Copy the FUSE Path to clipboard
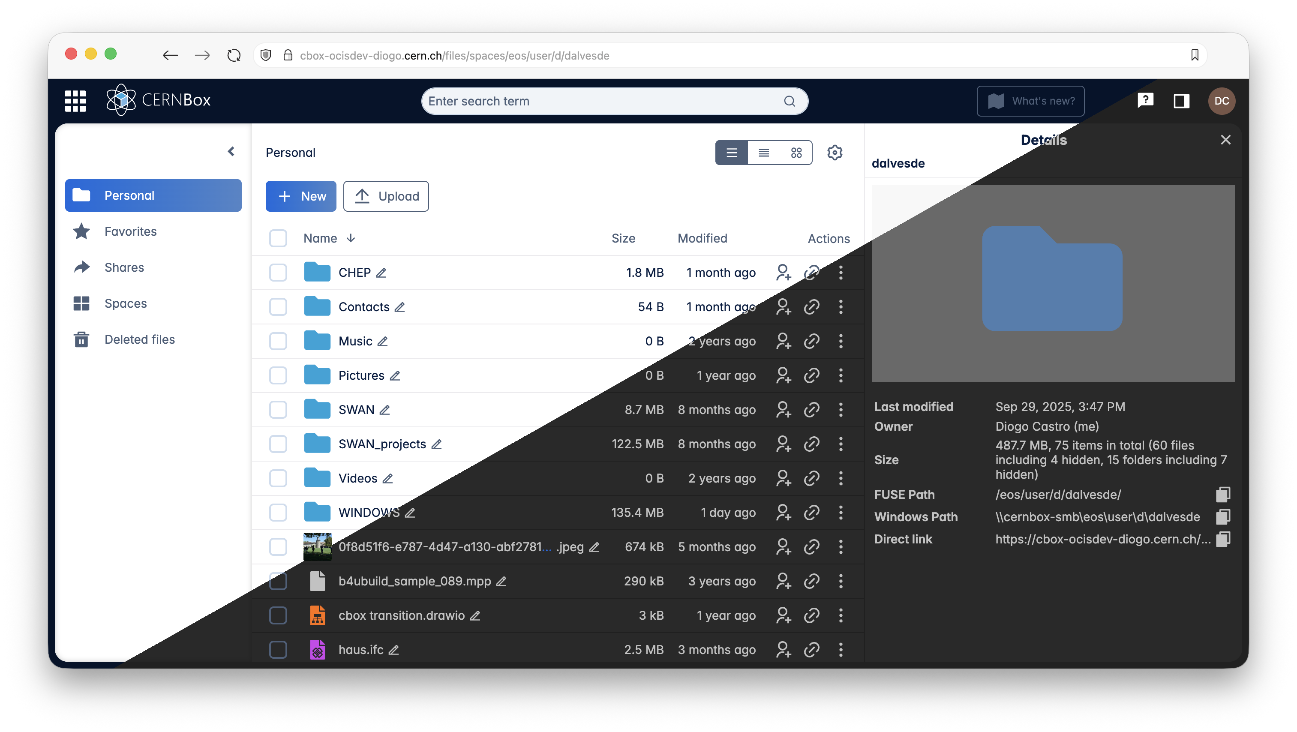Image resolution: width=1297 pixels, height=732 pixels. point(1222,495)
